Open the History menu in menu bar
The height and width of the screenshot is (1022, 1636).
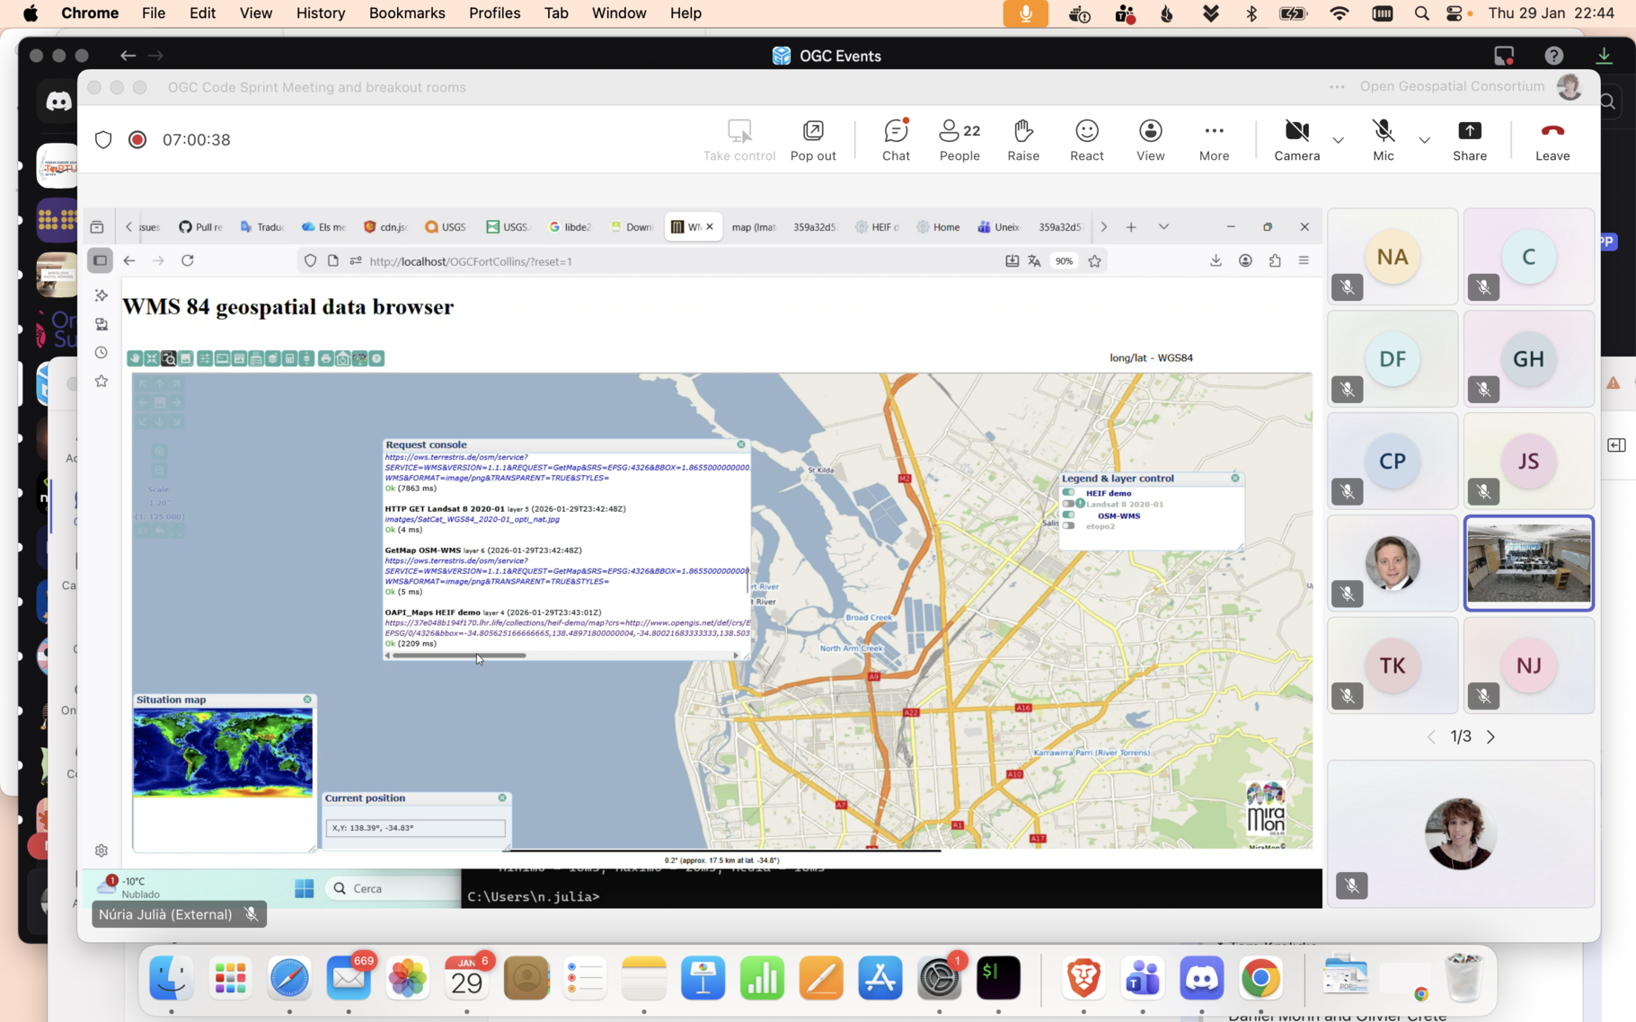pyautogui.click(x=320, y=13)
